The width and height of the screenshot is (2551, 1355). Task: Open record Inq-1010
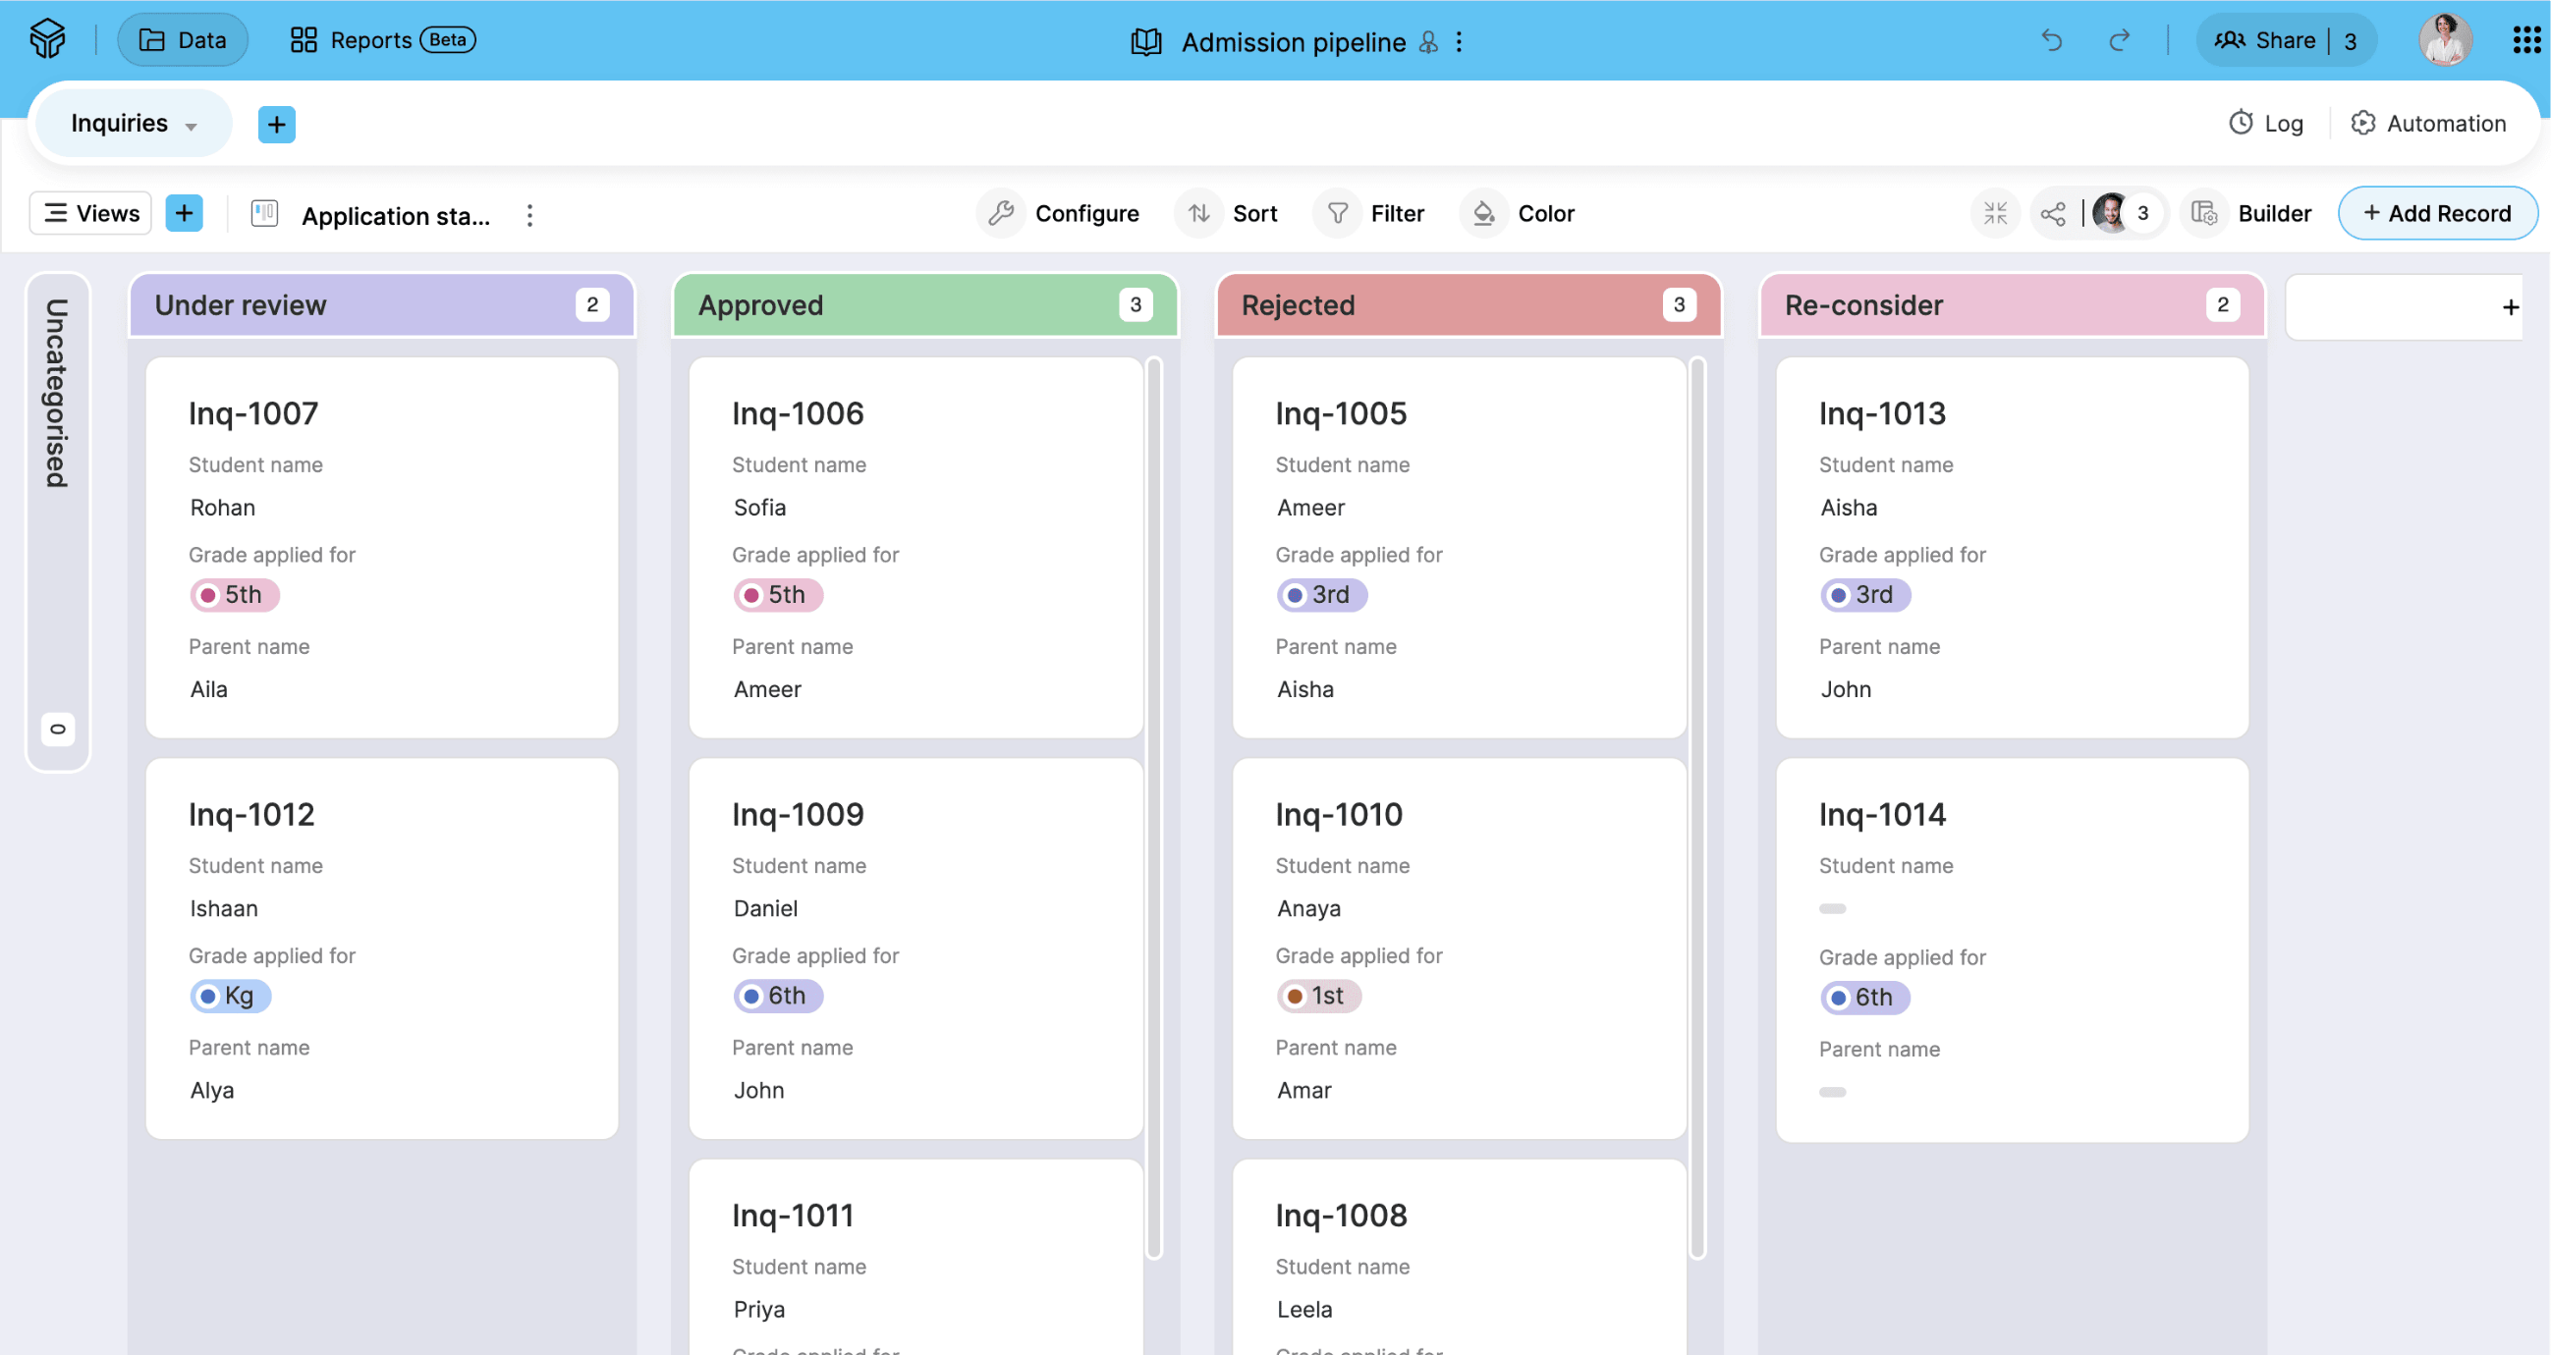1460,948
